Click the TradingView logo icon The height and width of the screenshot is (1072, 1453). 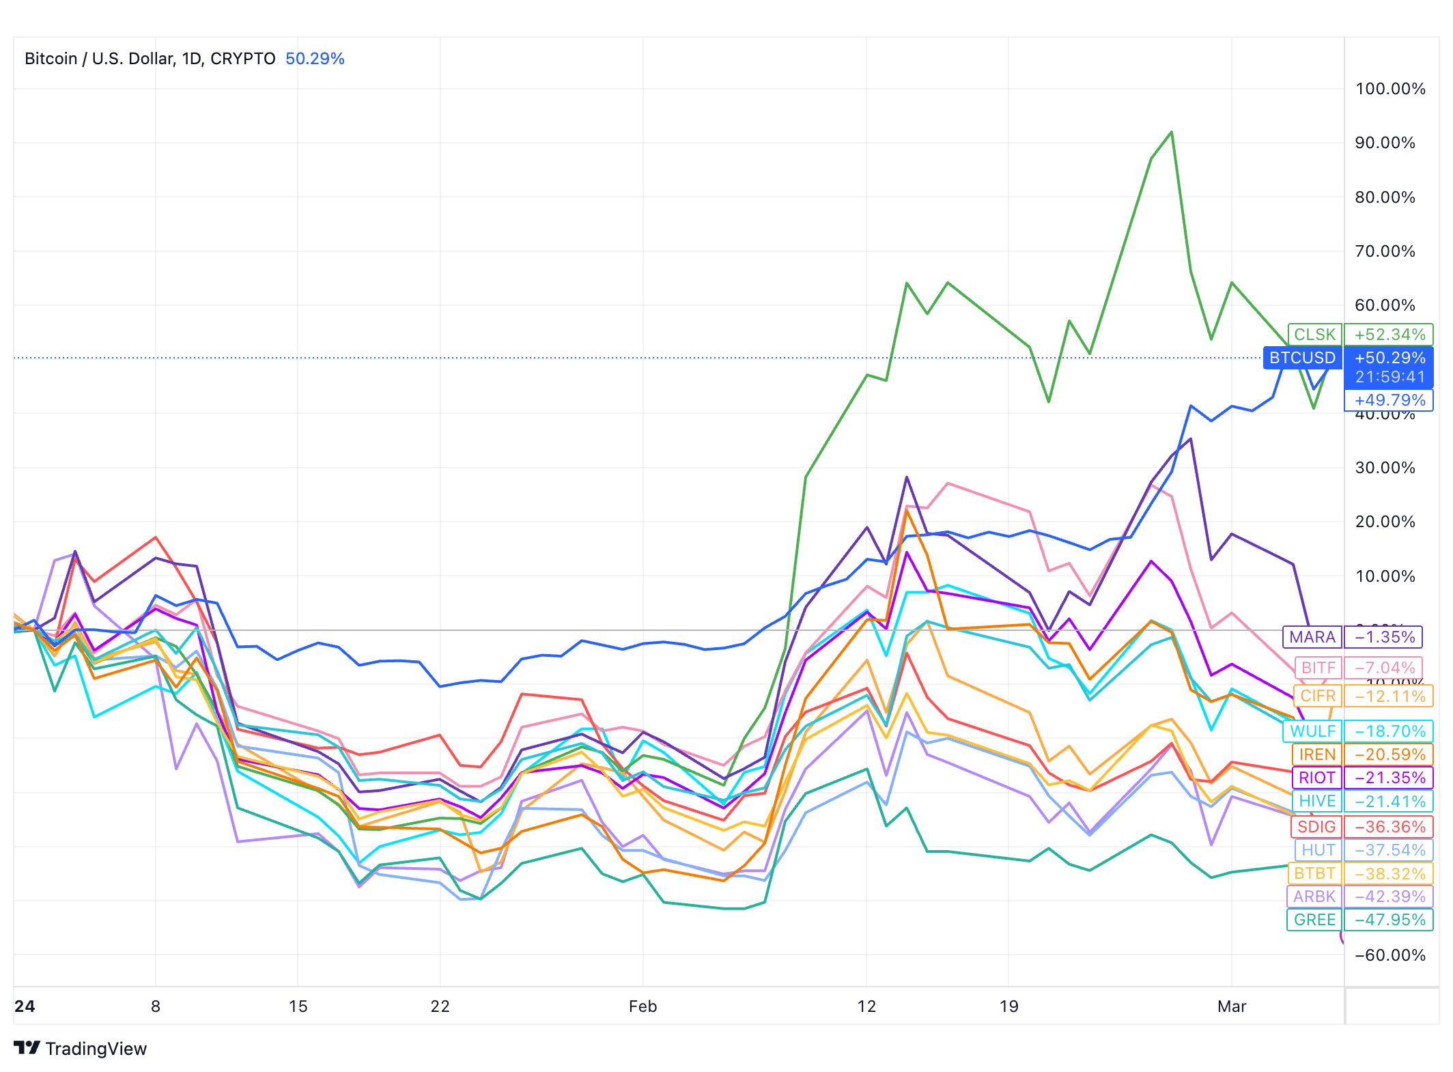pos(27,1047)
